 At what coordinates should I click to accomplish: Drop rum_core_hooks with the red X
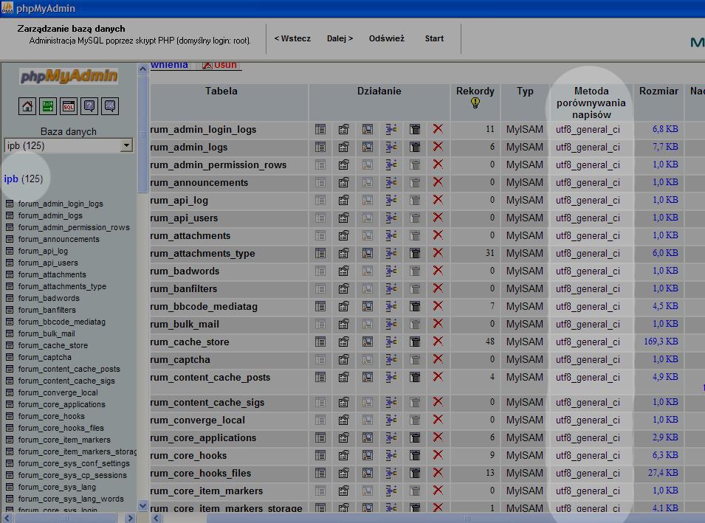[x=438, y=455]
